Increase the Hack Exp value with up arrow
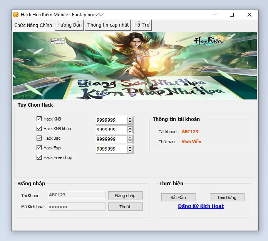 (130, 147)
